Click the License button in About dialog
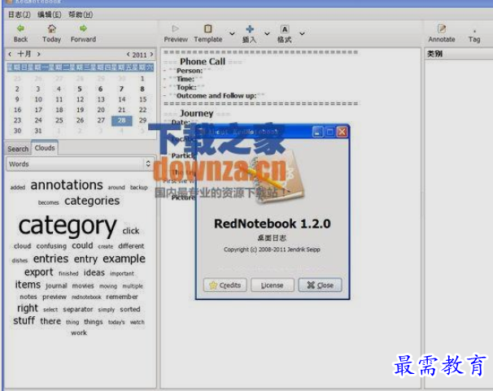The image size is (493, 391). coord(273,285)
